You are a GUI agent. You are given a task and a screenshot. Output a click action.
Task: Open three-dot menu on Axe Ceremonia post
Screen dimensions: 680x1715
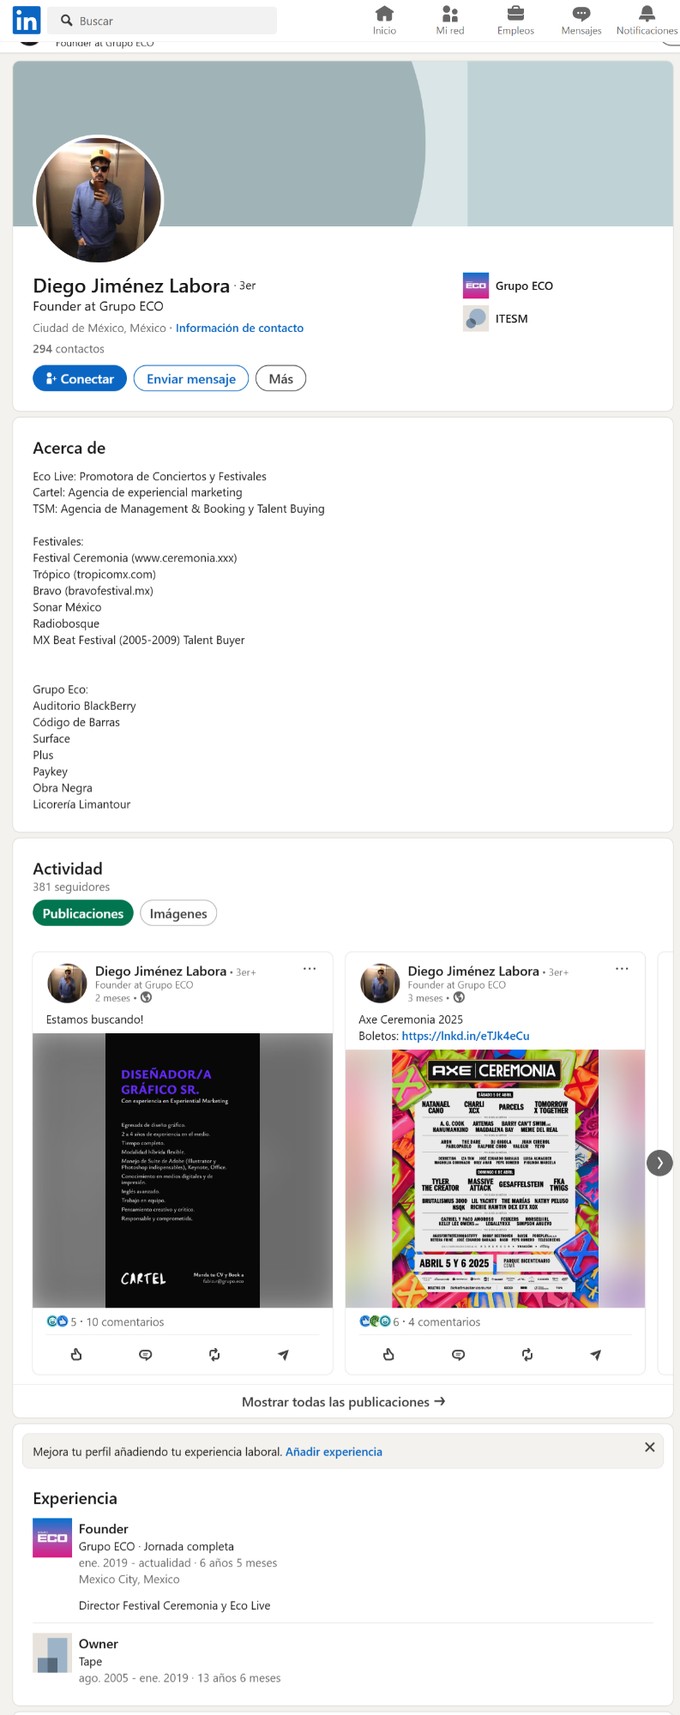[622, 968]
